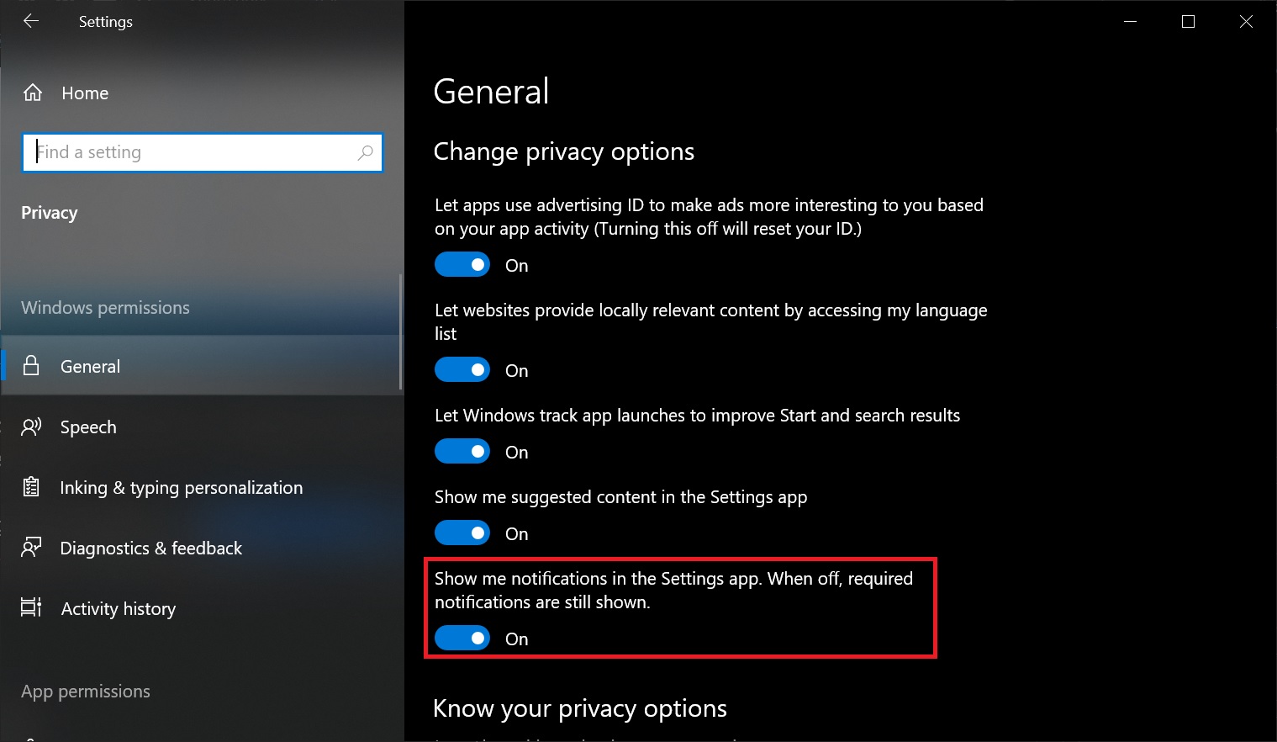Click the General page heading

[x=492, y=91]
